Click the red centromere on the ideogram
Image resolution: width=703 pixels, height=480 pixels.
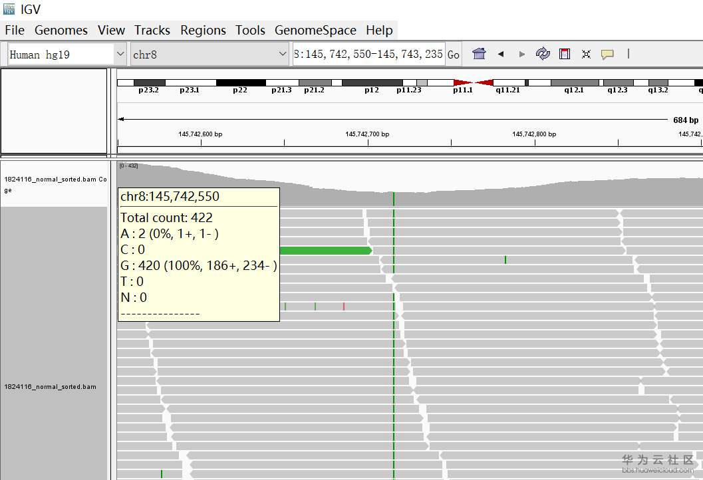click(474, 83)
